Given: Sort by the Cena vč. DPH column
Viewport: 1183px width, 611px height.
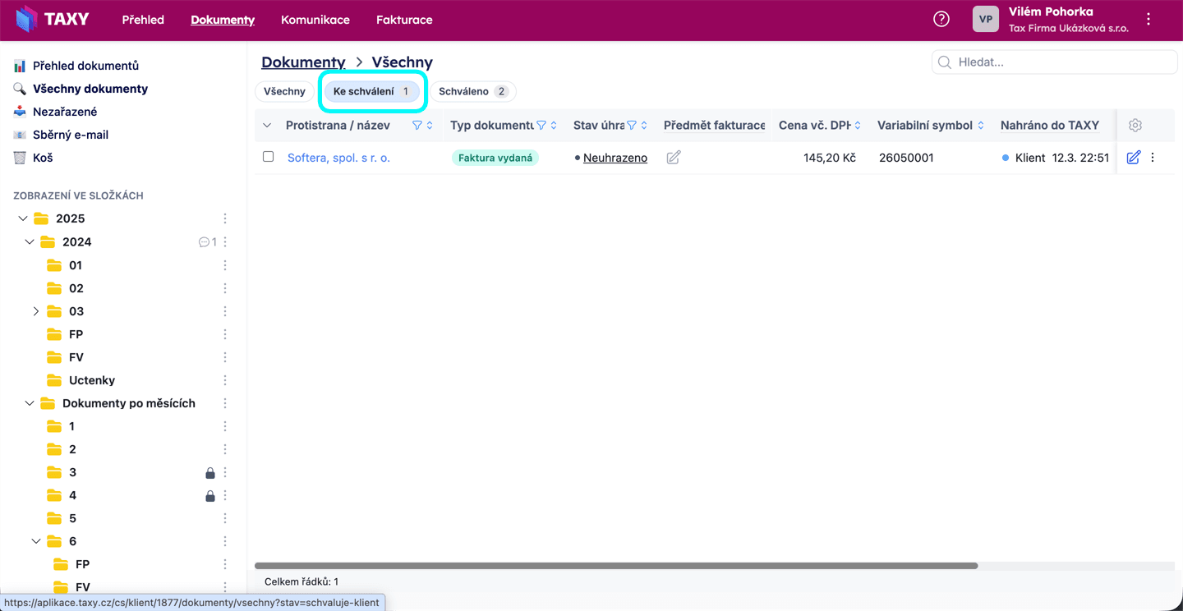Looking at the screenshot, I should click(858, 126).
